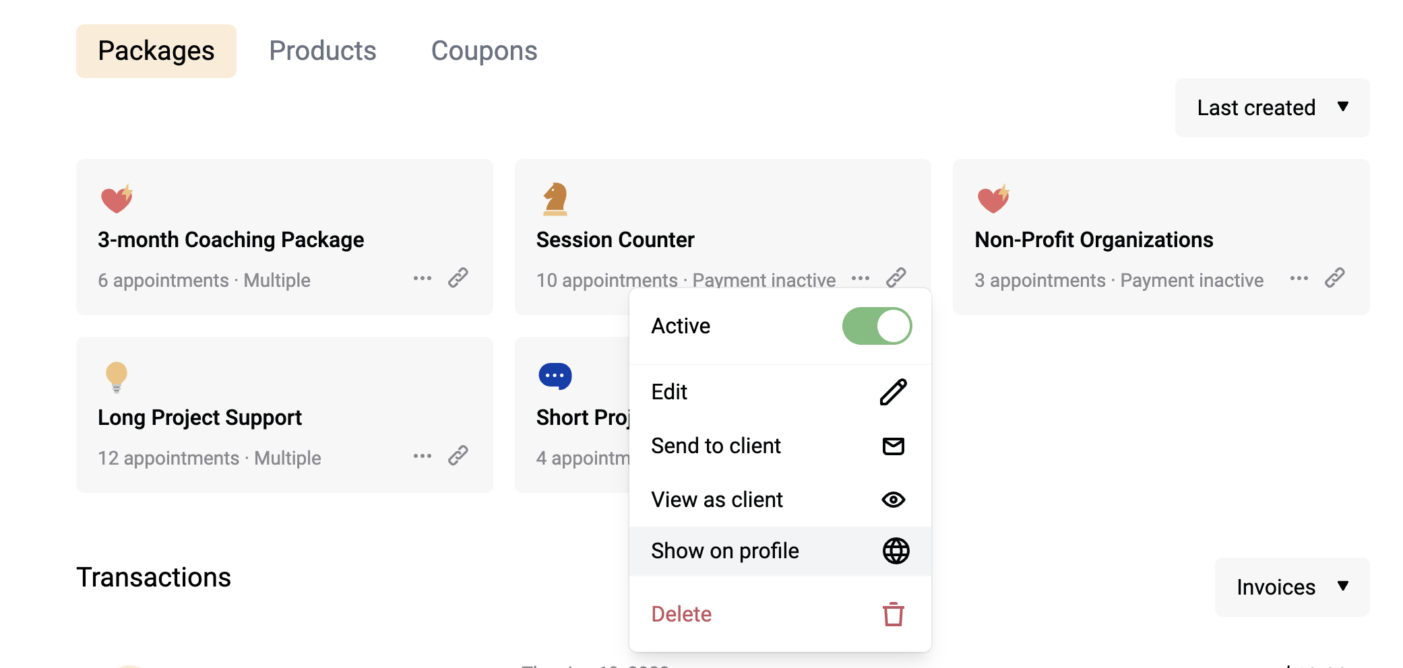
Task: Click the Session Counter link icon
Action: point(896,277)
